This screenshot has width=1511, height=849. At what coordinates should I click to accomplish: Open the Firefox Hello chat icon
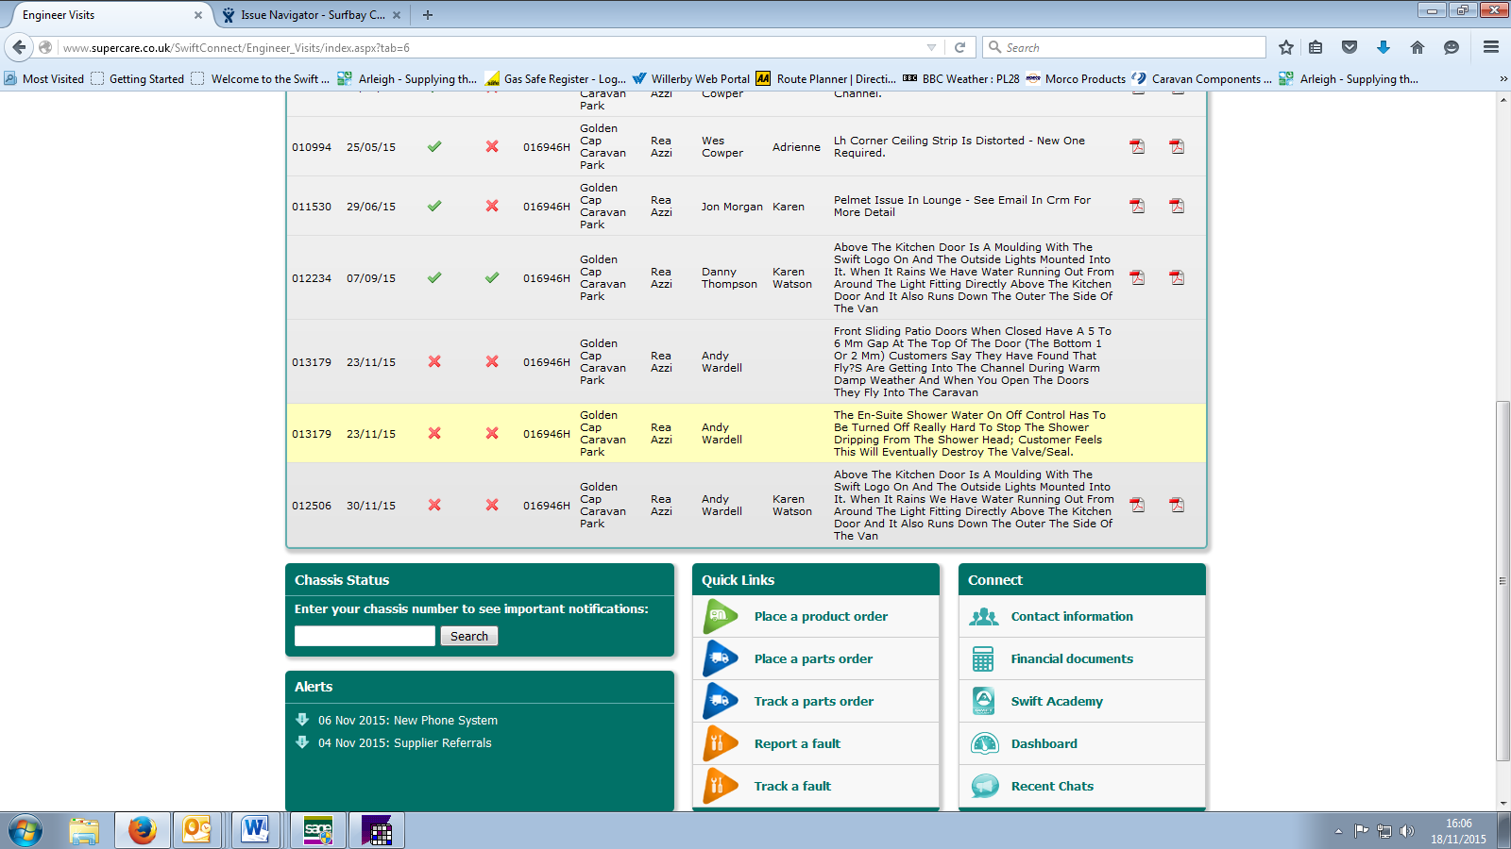1452,47
